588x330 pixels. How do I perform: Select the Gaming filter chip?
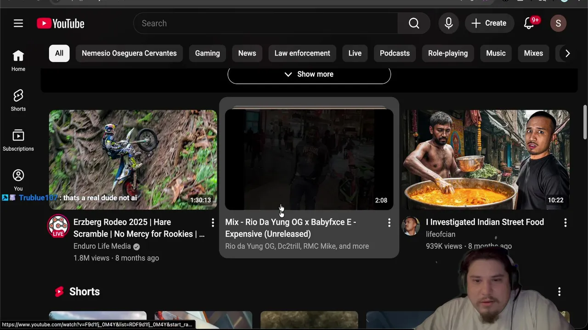(207, 53)
